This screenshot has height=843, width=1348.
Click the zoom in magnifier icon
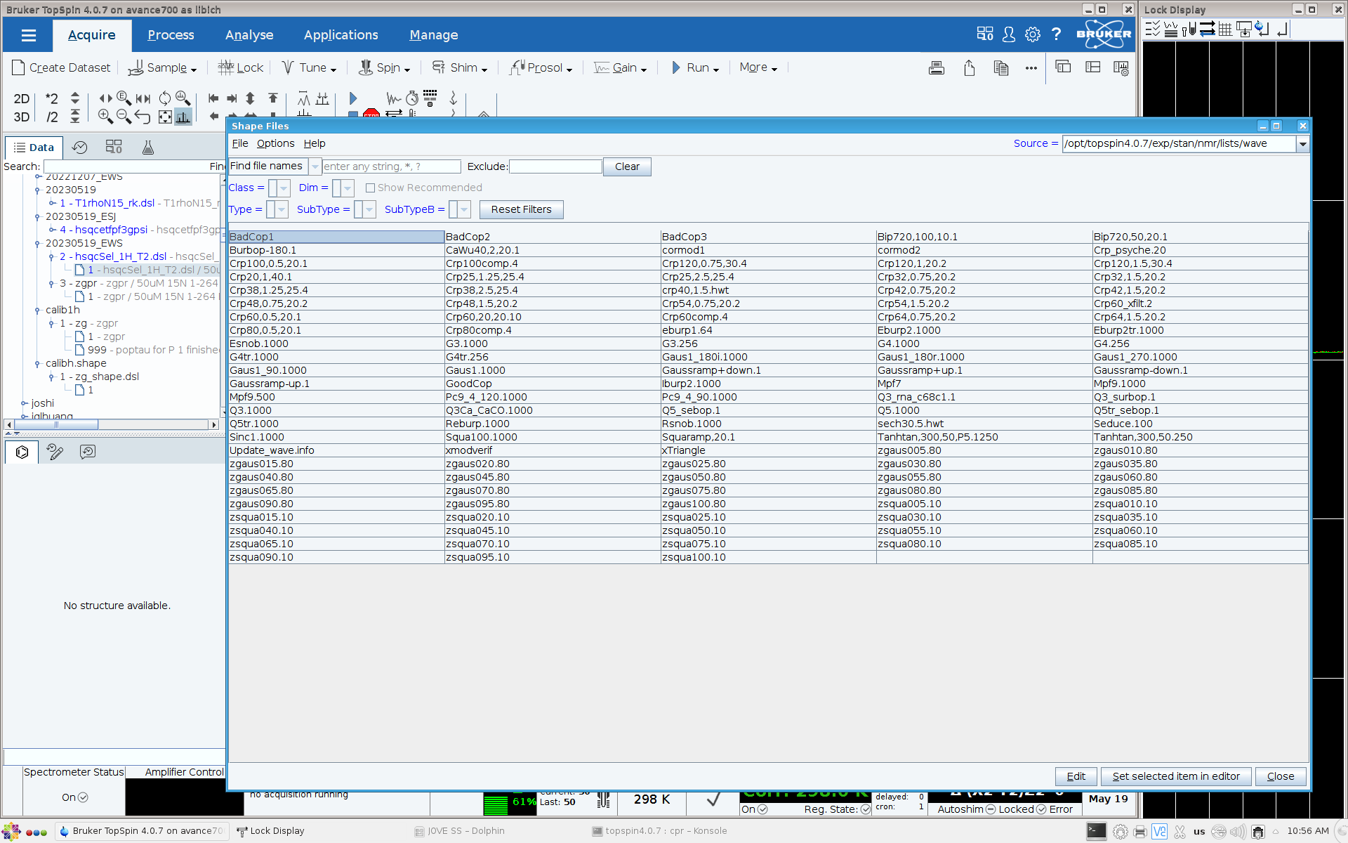(x=105, y=117)
